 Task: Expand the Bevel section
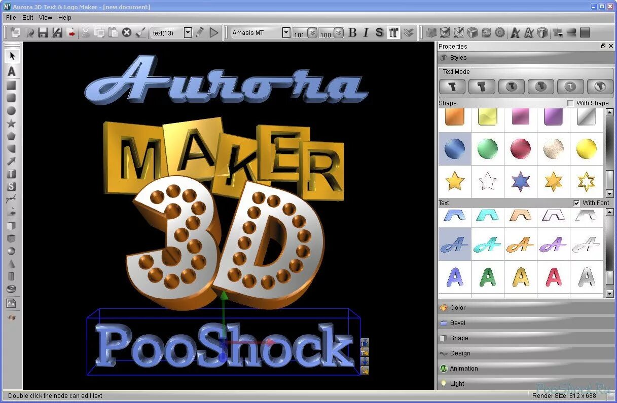coord(526,323)
